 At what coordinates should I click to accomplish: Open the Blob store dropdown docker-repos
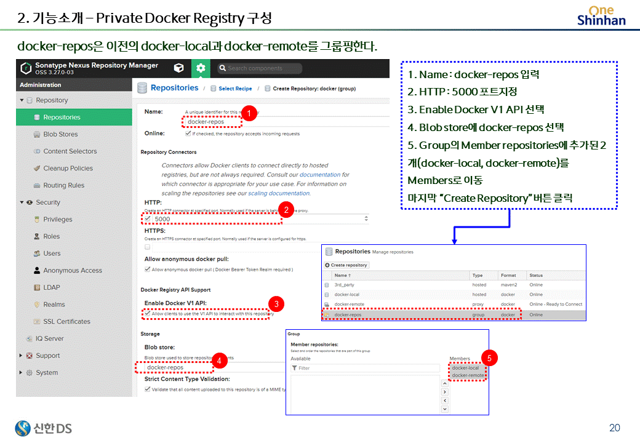[x=215, y=367]
